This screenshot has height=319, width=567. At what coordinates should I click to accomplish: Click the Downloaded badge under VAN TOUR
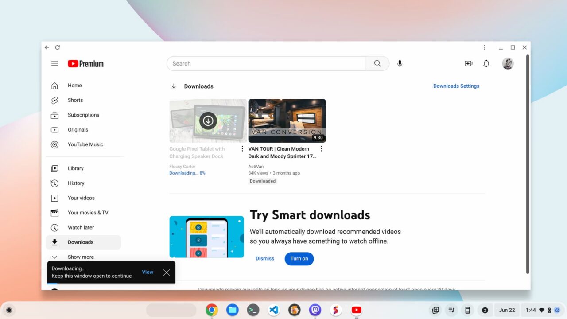pyautogui.click(x=263, y=181)
